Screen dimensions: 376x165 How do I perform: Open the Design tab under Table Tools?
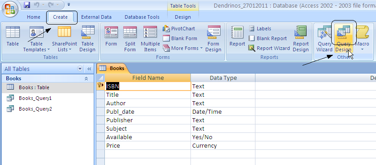183,17
